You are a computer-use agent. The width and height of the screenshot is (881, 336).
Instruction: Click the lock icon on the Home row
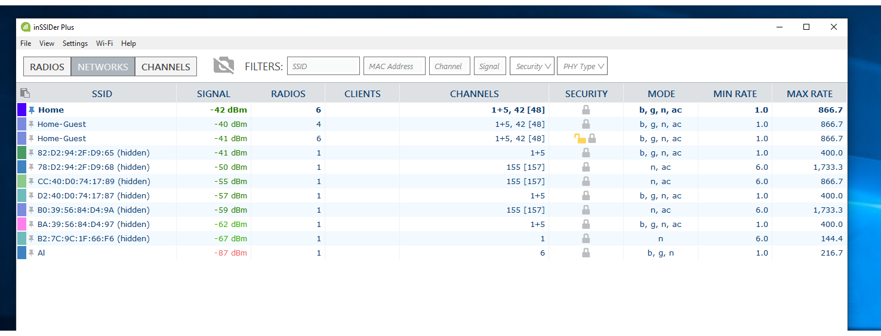586,110
